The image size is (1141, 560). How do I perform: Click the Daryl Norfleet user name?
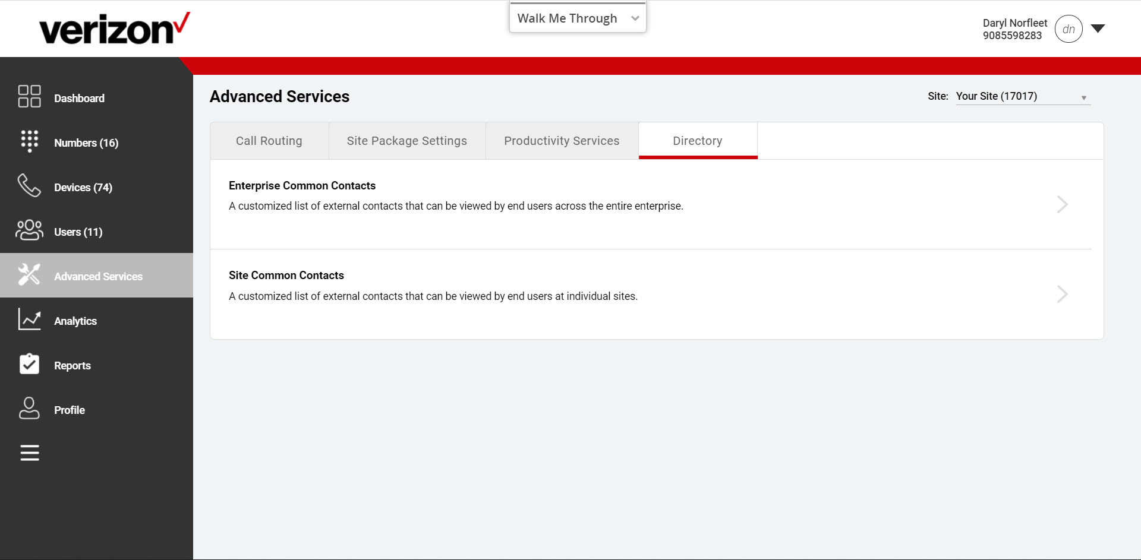pos(1015,23)
